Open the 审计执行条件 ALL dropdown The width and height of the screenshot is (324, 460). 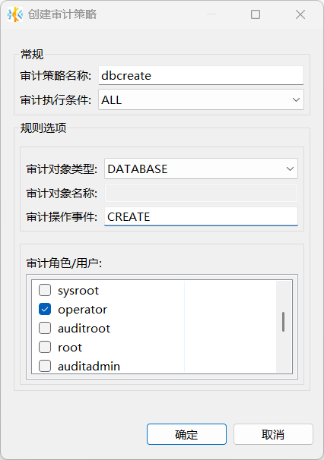coord(201,99)
